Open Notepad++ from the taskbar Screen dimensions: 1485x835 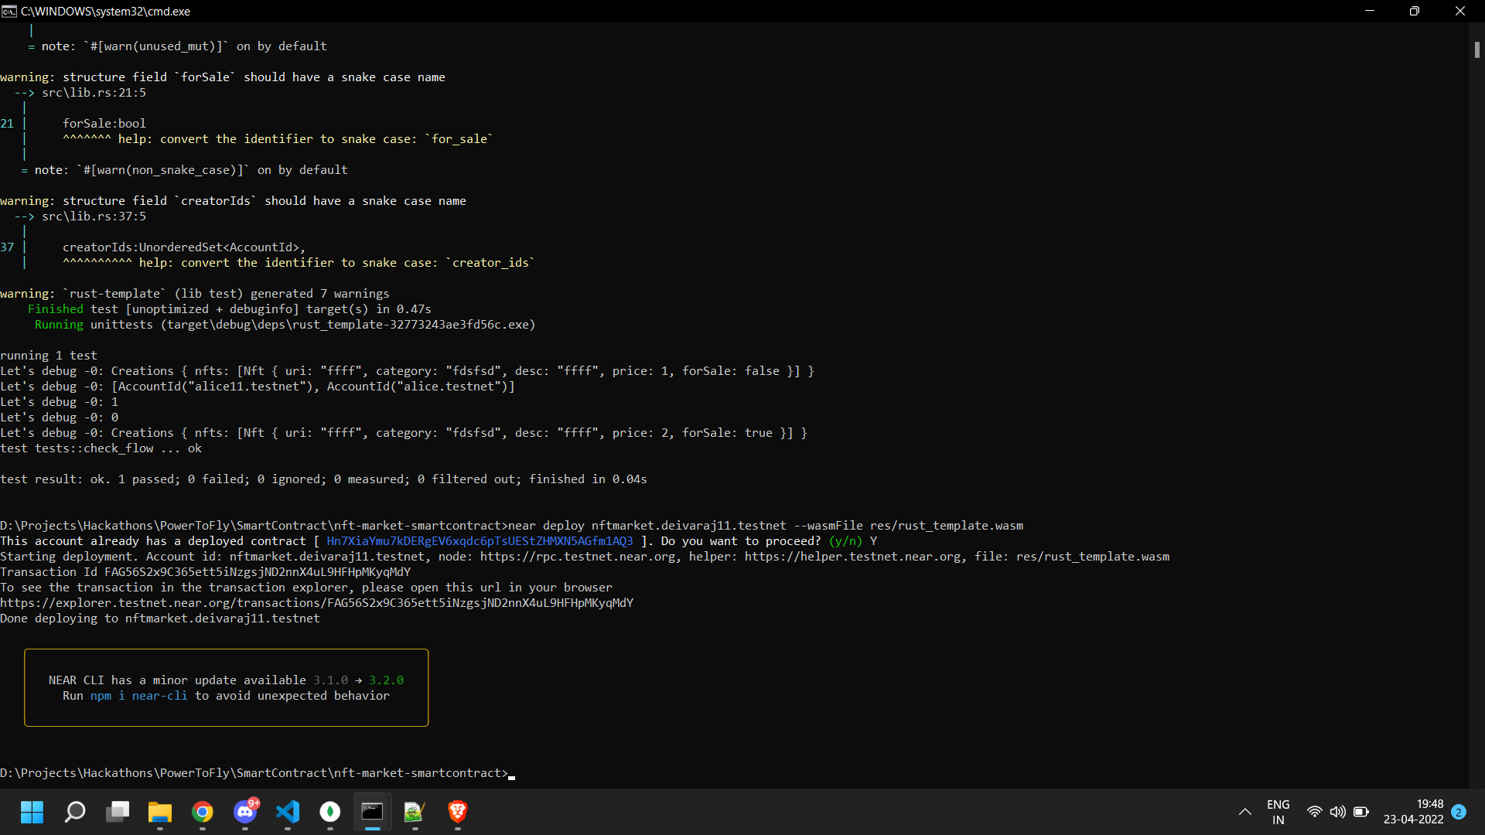pyautogui.click(x=415, y=812)
